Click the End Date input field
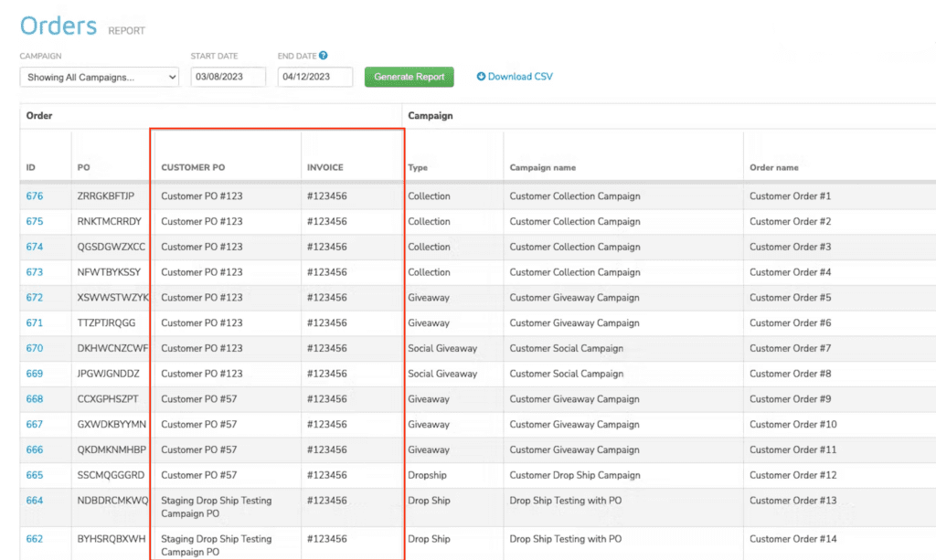 (315, 78)
